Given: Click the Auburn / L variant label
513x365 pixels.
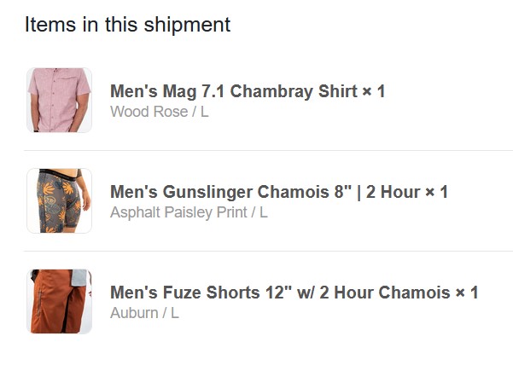Looking at the screenshot, I should tap(144, 313).
